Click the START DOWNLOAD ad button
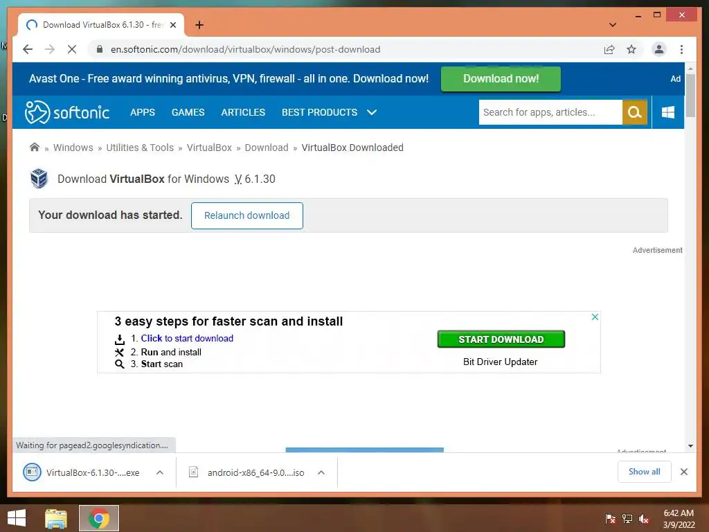 click(x=501, y=339)
